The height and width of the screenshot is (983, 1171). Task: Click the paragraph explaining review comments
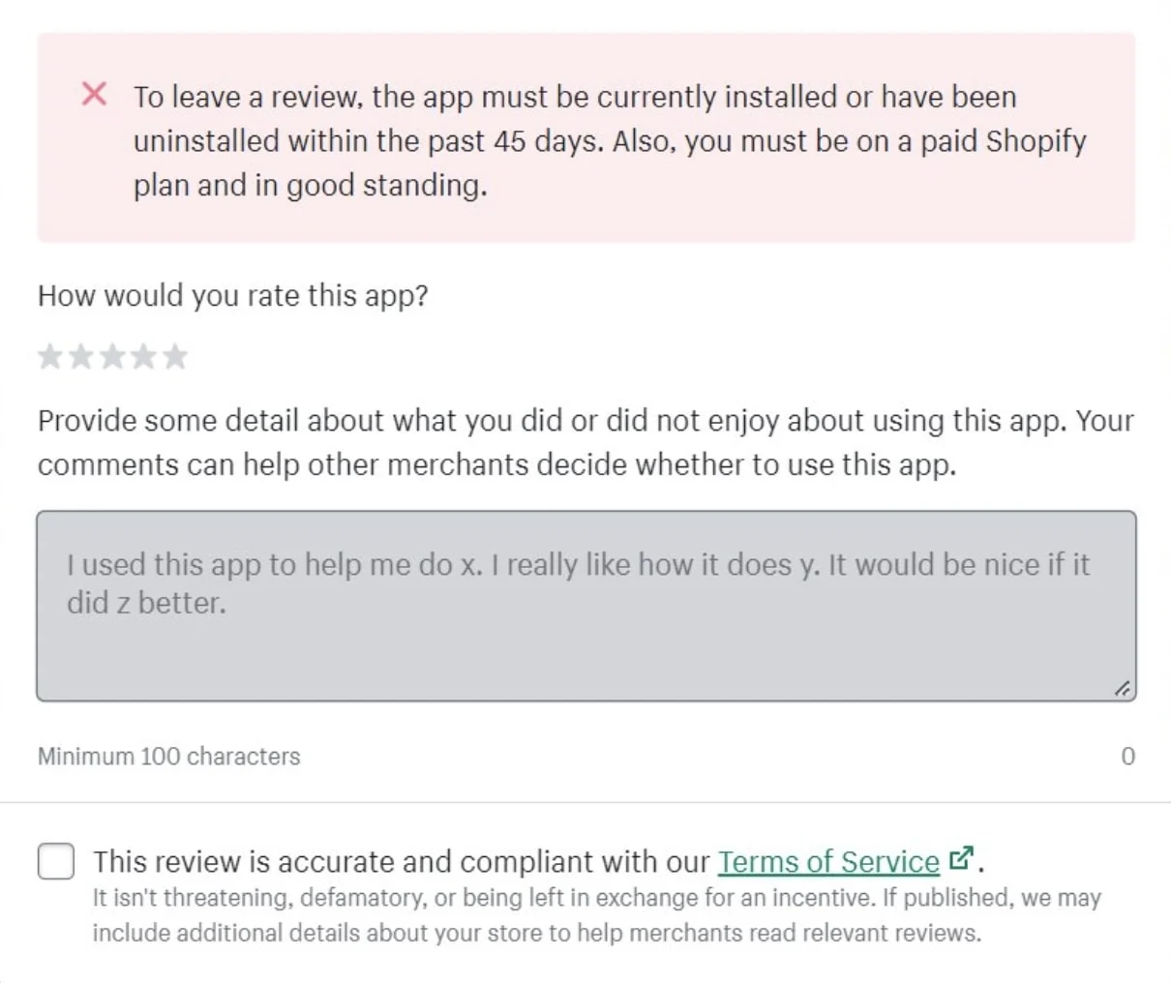coord(581,442)
